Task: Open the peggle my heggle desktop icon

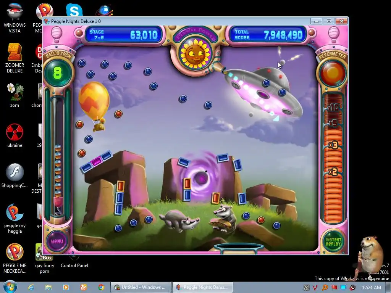Action: point(15,219)
